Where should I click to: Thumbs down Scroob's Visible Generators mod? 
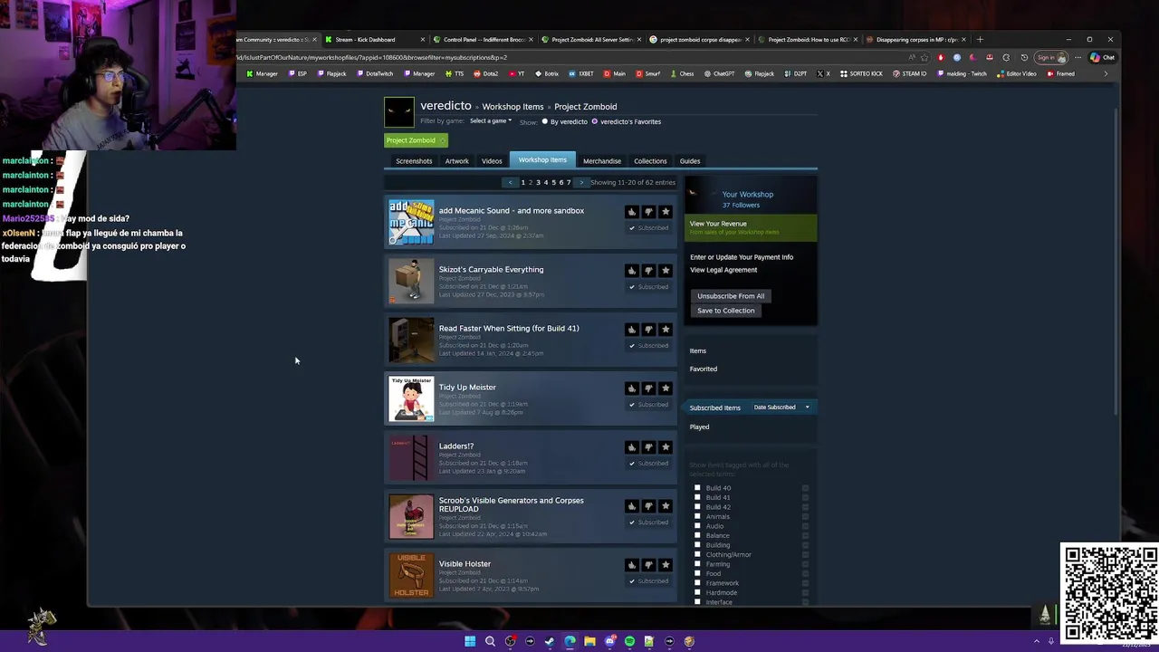[648, 506]
